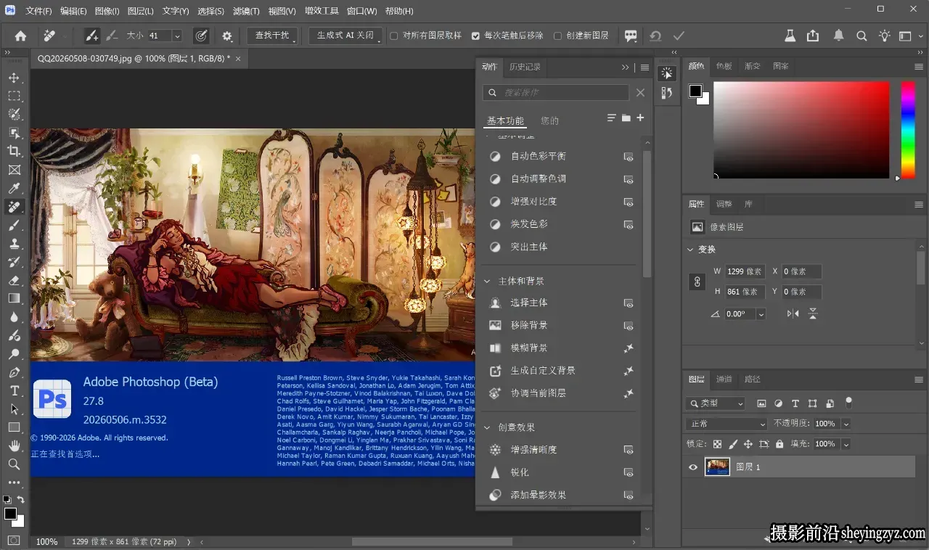Toggle lock image pixels brush icon
The image size is (929, 550).
tap(733, 443)
